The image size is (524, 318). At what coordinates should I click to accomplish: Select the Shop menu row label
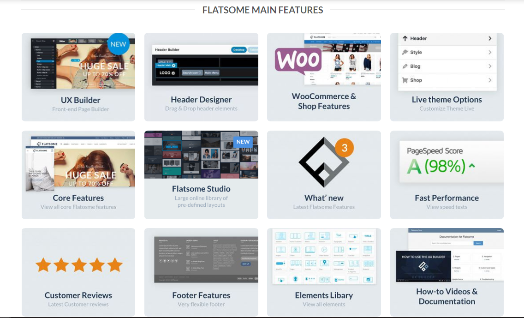coord(416,80)
